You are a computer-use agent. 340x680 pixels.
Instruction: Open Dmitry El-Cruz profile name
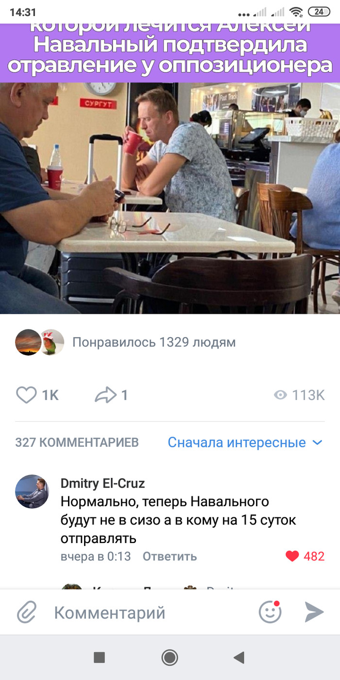pos(102,483)
